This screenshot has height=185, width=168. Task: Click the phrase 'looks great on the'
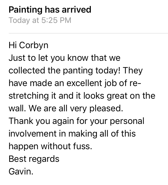point(119,96)
